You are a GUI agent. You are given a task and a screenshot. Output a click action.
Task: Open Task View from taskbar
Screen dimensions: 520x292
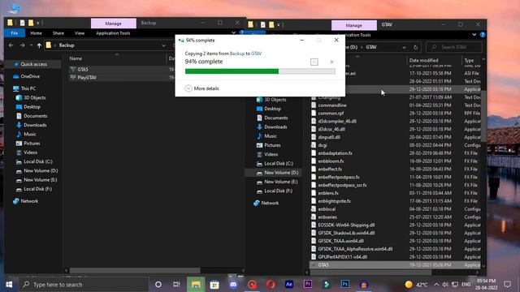coord(176,285)
